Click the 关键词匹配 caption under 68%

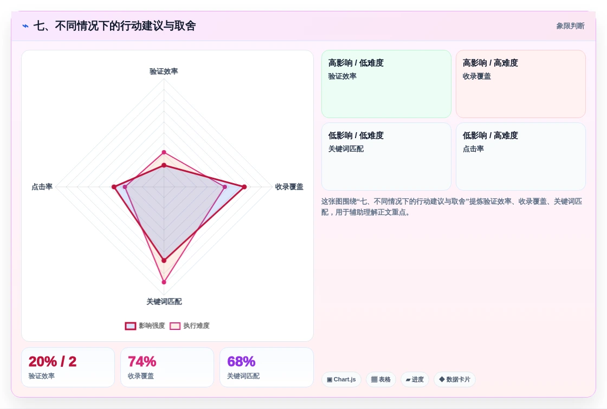tap(243, 376)
